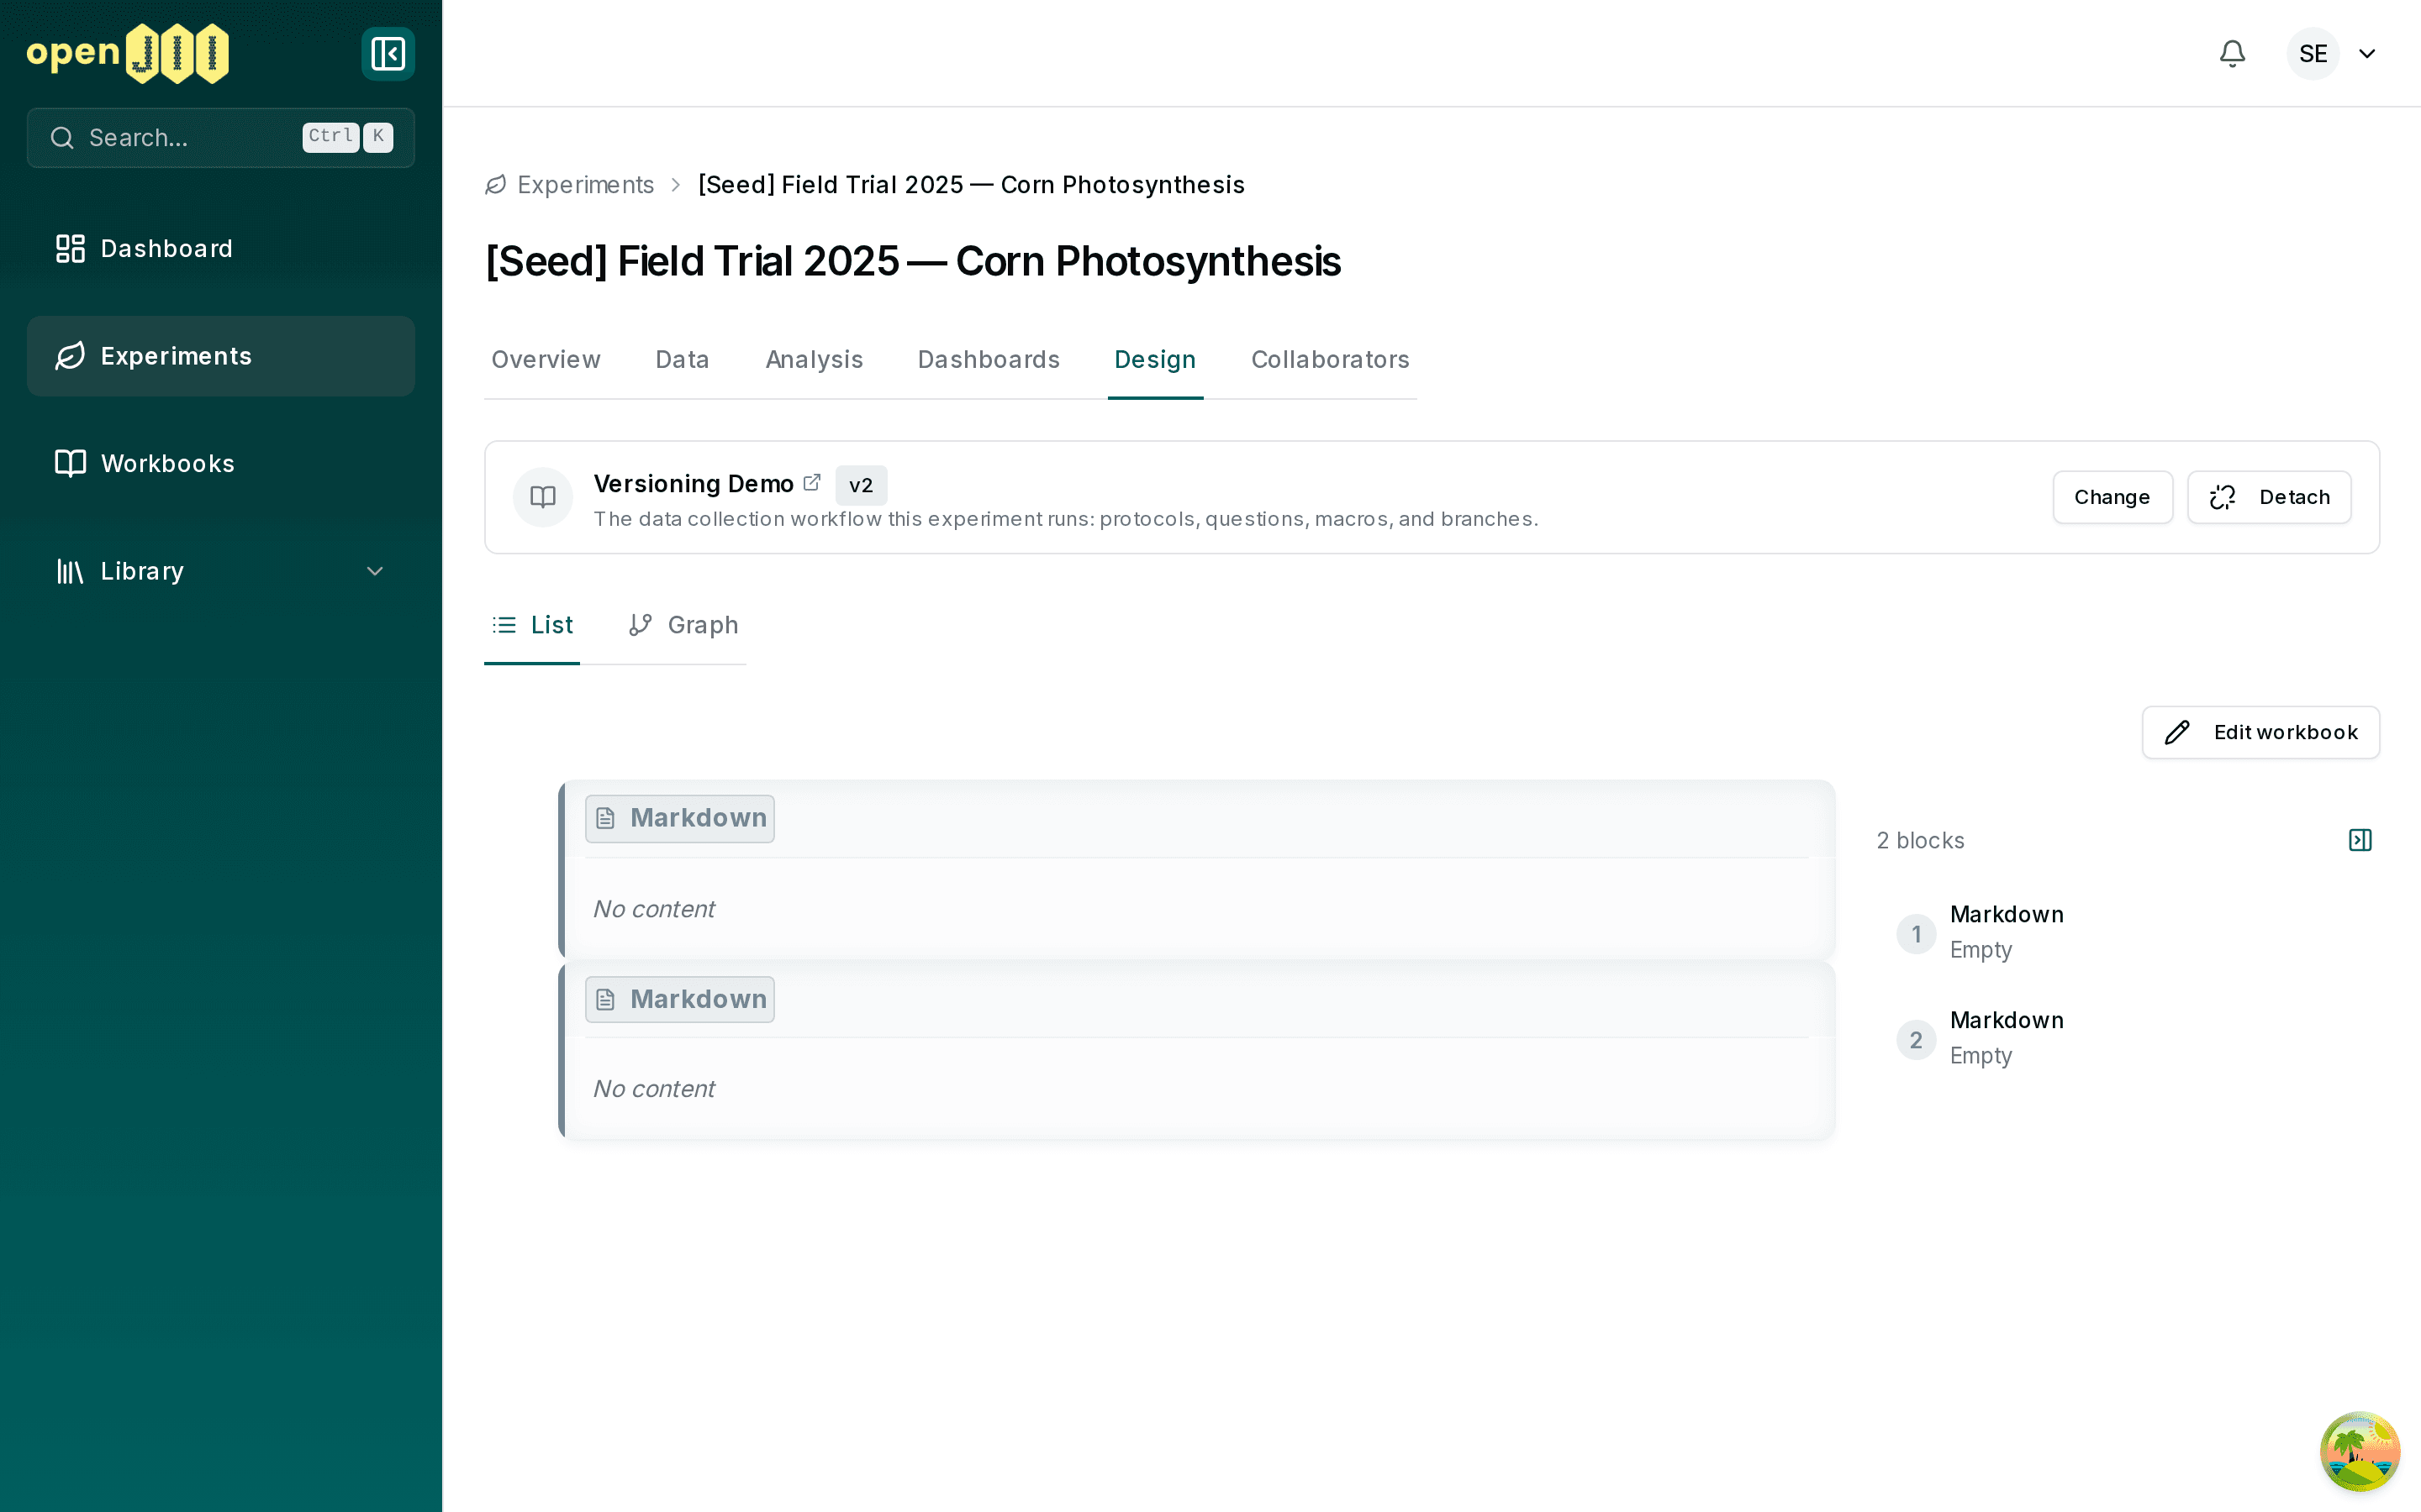Jump to block 2 Markdown in outline
Screen dimensions: 2421x1512
(x=2007, y=1038)
